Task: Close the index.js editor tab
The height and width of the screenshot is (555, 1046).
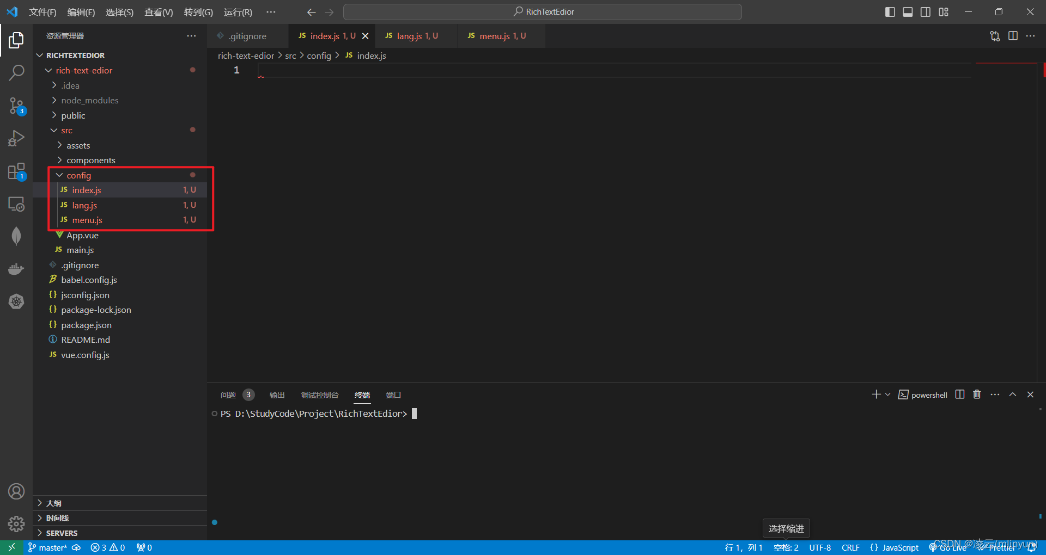Action: point(366,36)
